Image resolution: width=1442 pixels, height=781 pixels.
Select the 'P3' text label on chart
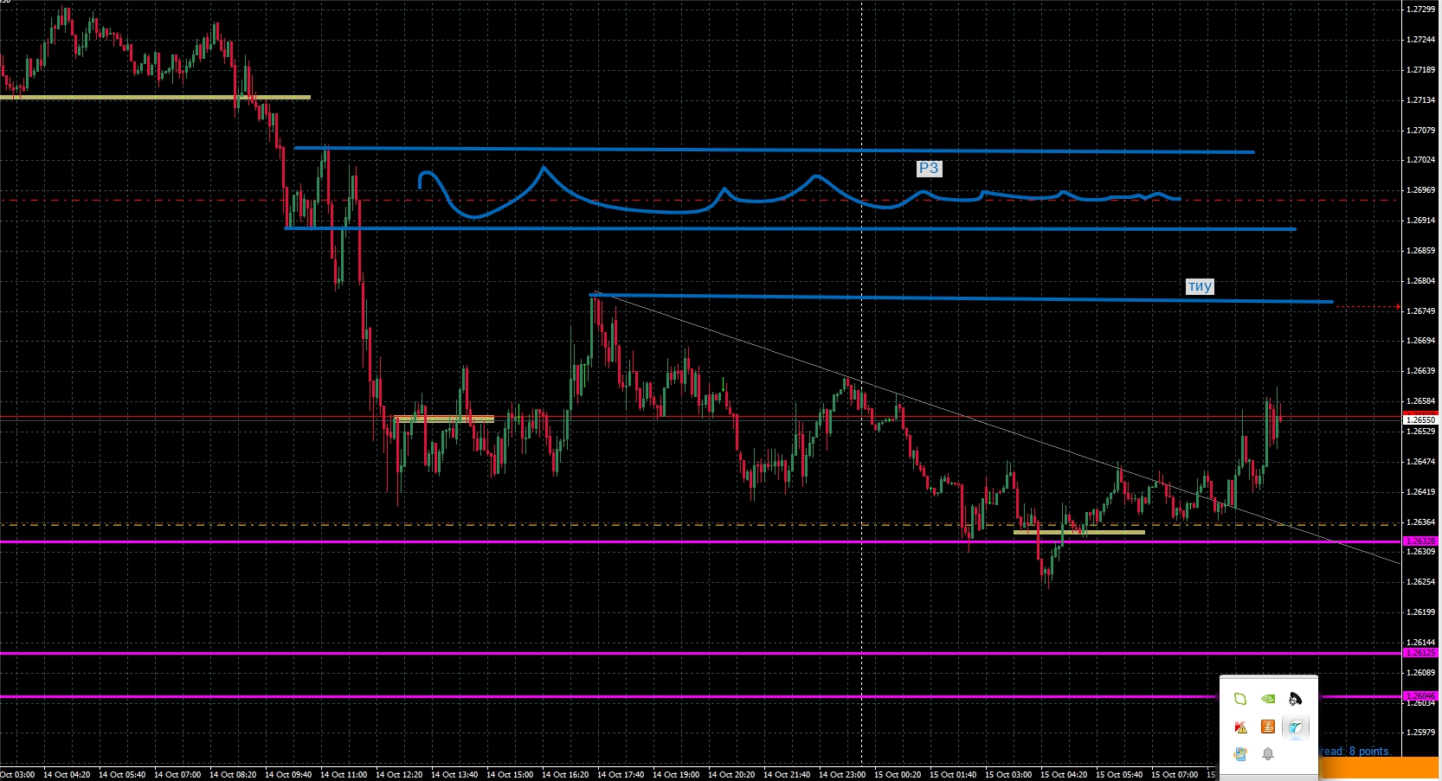(x=929, y=169)
